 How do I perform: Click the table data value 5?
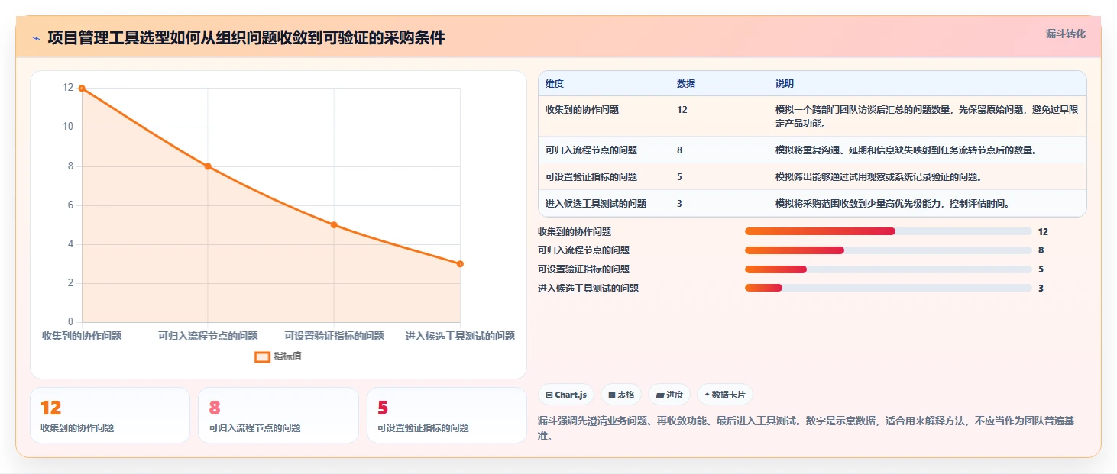tap(680, 177)
